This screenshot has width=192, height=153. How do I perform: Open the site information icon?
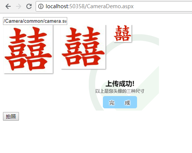pos(41,6)
